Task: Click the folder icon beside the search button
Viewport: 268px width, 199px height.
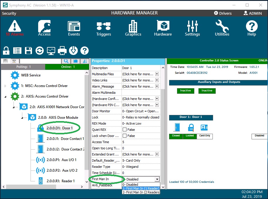Action: [75, 61]
